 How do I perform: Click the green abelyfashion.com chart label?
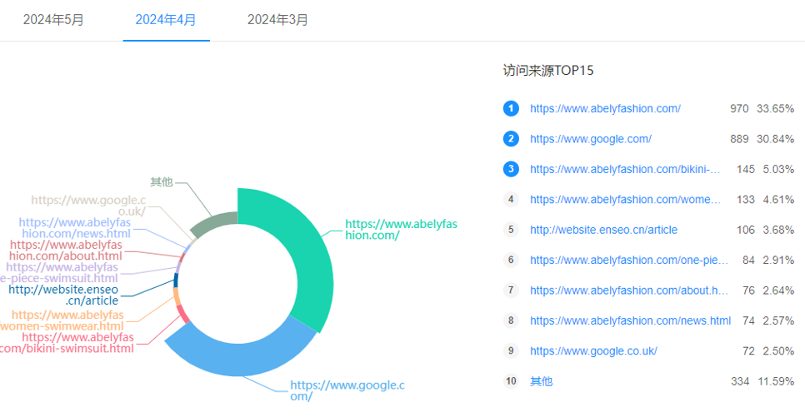401,230
